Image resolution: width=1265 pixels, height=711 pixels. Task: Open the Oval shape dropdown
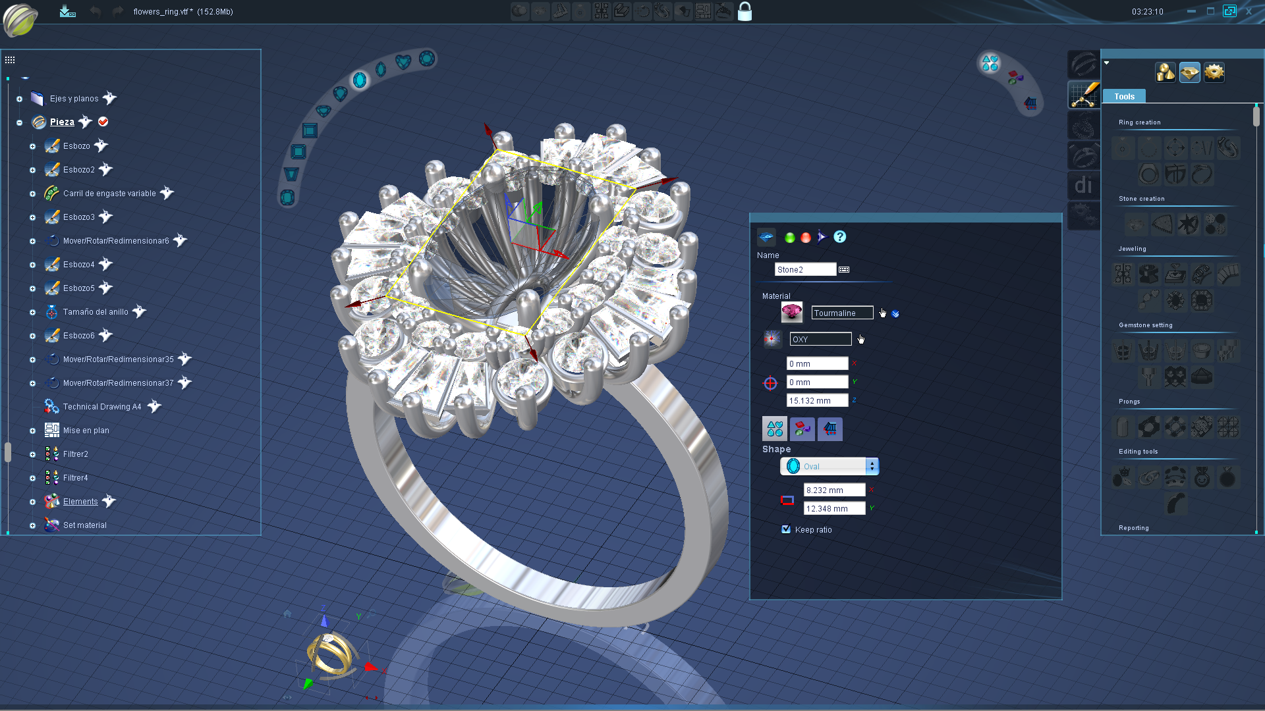tap(872, 466)
